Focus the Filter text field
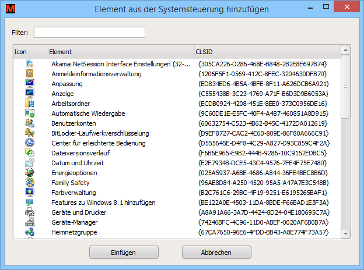 click(89, 32)
